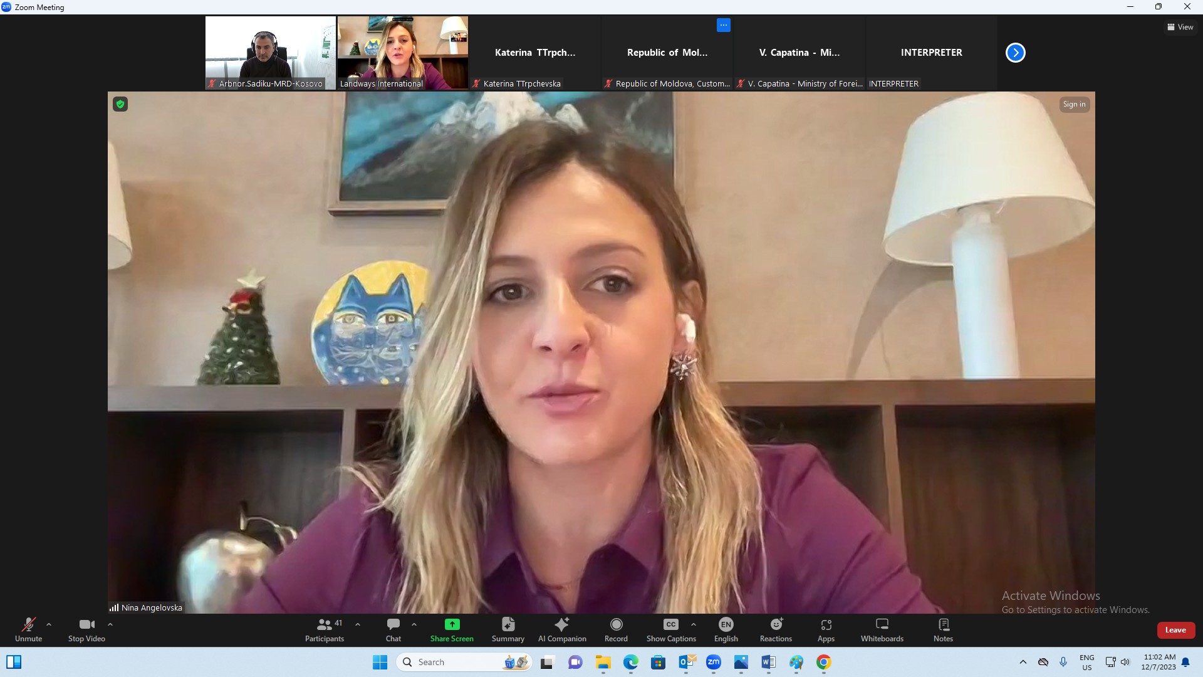
Task: Open the Chat panel
Action: tap(393, 629)
